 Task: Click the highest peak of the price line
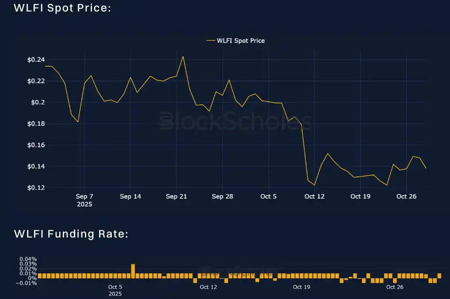[x=183, y=57]
